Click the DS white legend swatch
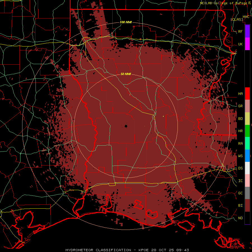Viewport: 252px width, 252px height. pyautogui.click(x=247, y=168)
